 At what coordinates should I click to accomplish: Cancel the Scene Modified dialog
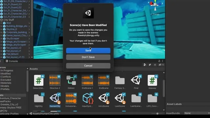pos(88,66)
